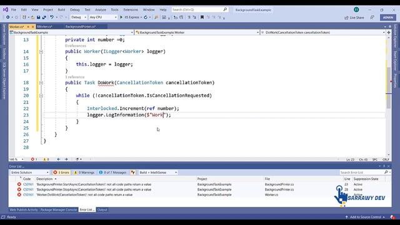Open the Debug menu
Viewport: 400px width, 225px height.
[x=75, y=10]
